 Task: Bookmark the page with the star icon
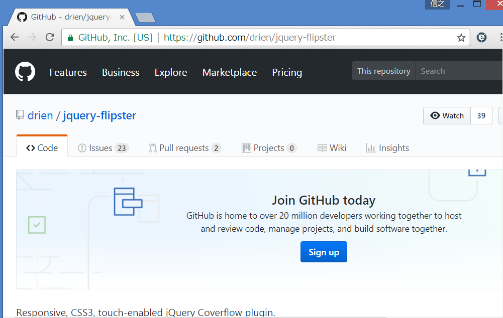tap(461, 38)
